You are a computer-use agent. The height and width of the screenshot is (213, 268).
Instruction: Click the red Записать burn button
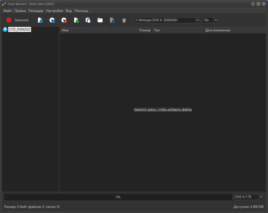(18, 20)
